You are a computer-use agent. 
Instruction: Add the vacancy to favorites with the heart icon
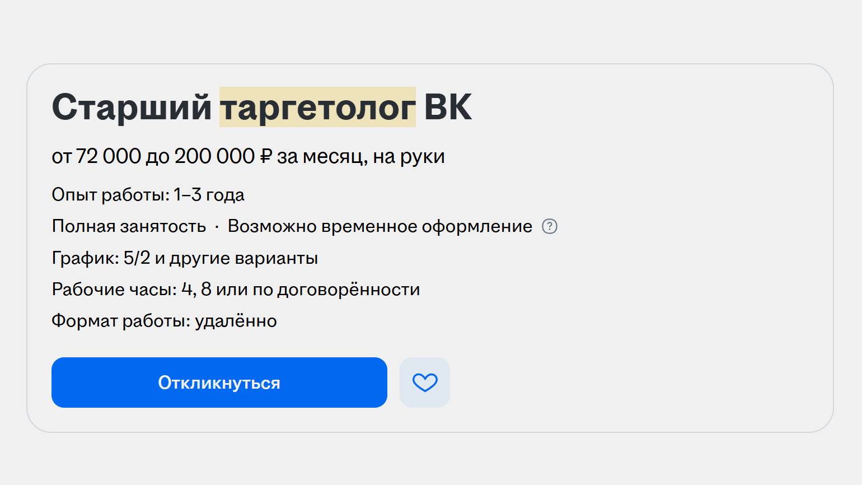[x=424, y=383]
